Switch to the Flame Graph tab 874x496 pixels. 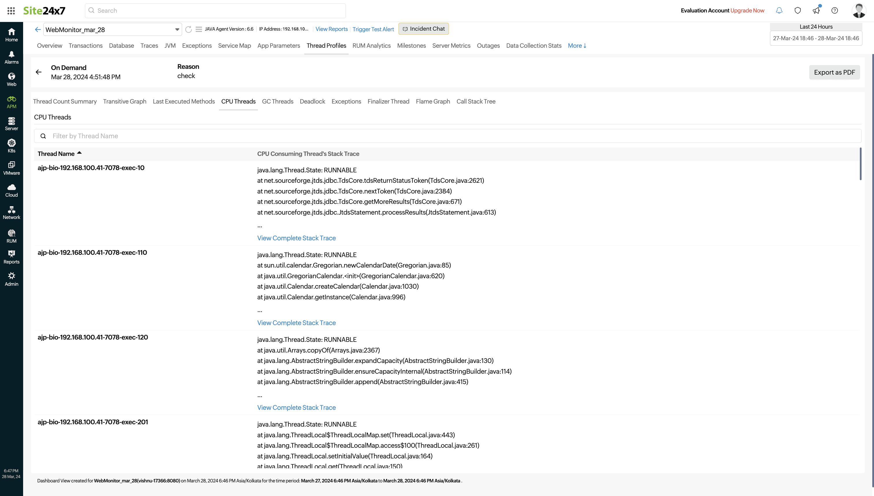433,102
